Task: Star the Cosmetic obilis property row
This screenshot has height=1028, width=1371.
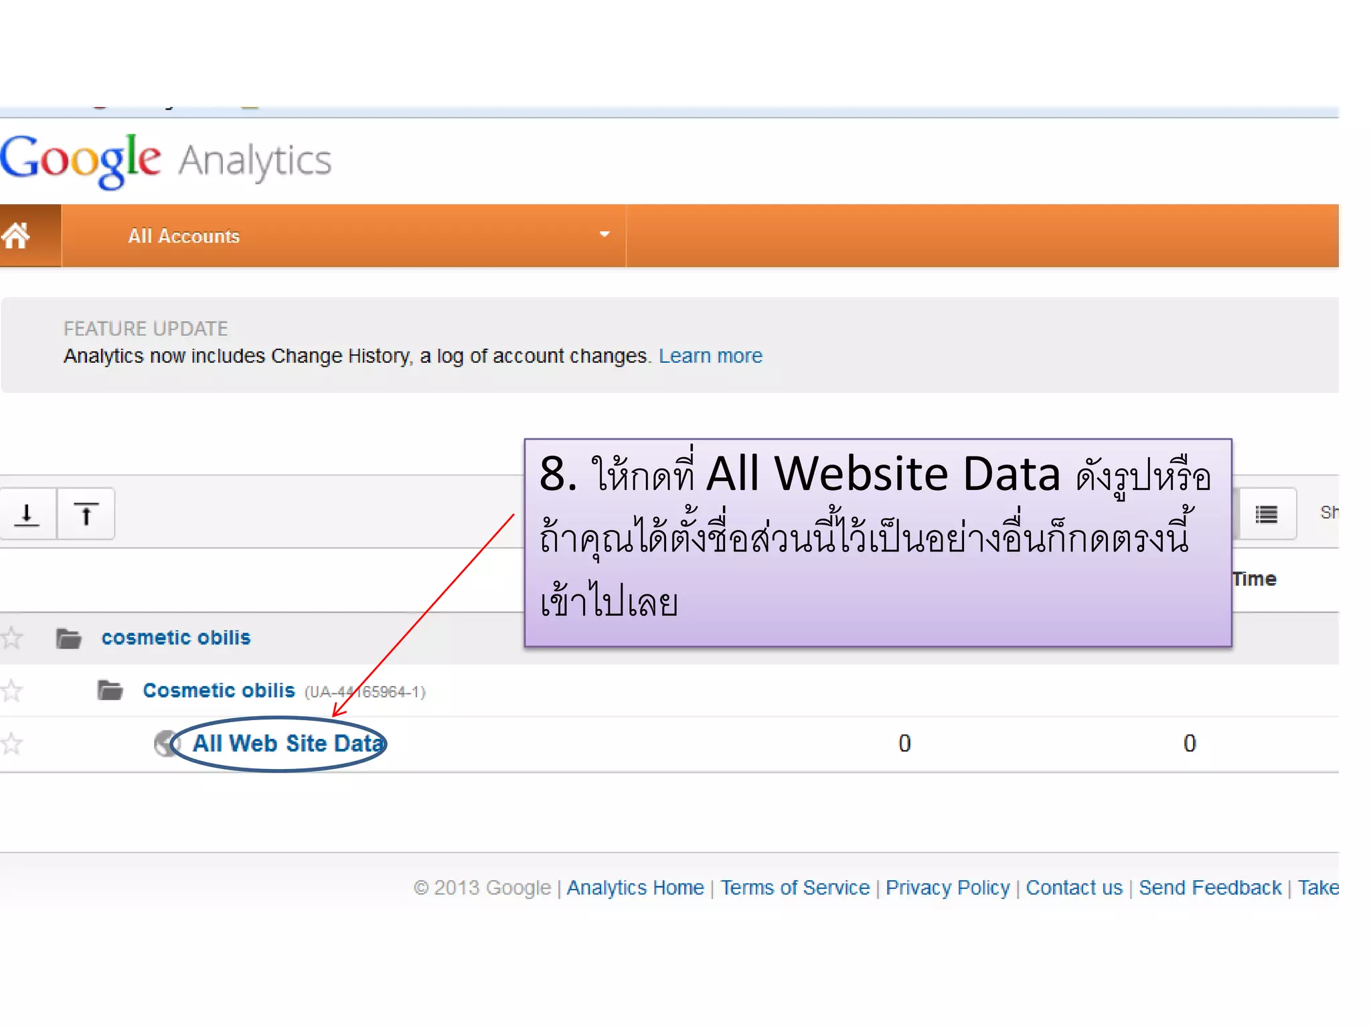Action: point(11,690)
